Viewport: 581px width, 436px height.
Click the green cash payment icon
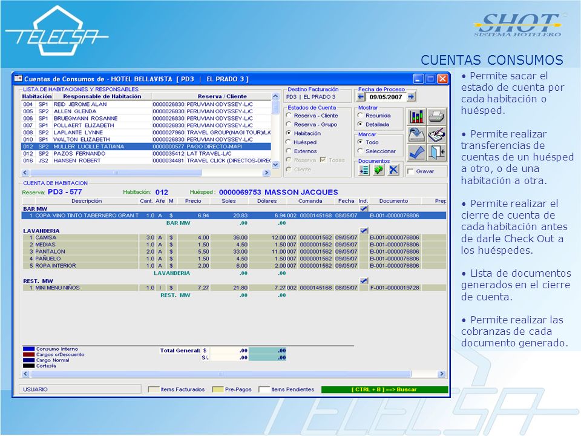click(x=379, y=170)
